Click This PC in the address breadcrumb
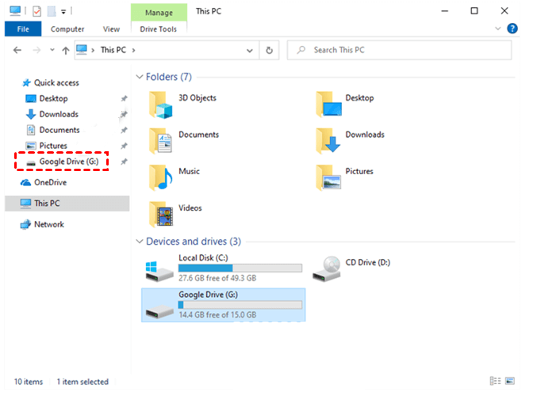 click(x=113, y=50)
